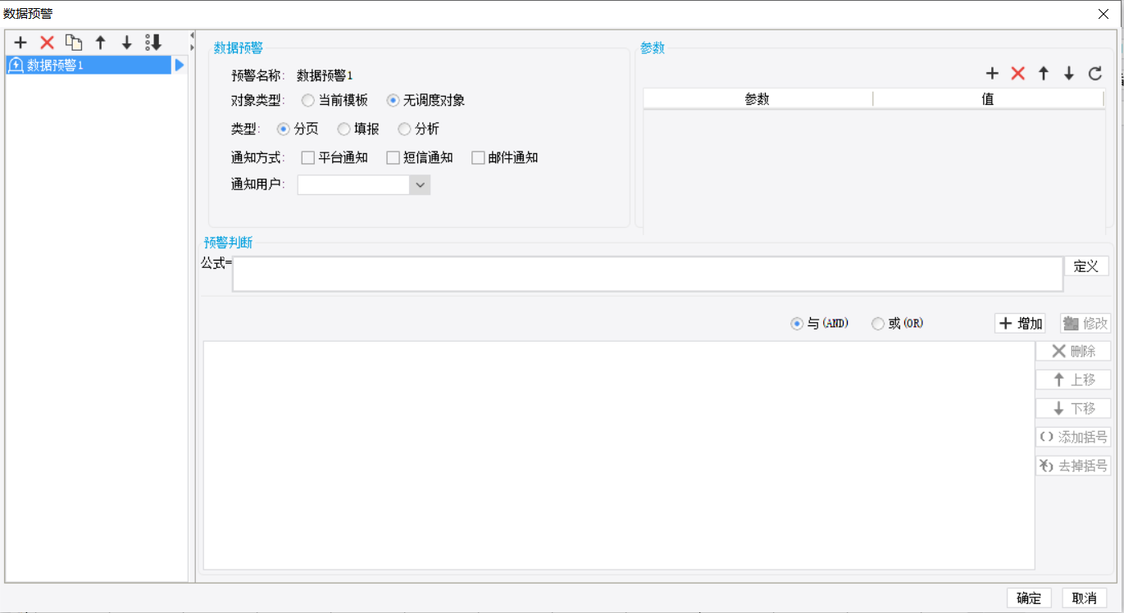Image resolution: width=1124 pixels, height=613 pixels.
Task: Add a parameter with plus icon
Action: (x=992, y=74)
